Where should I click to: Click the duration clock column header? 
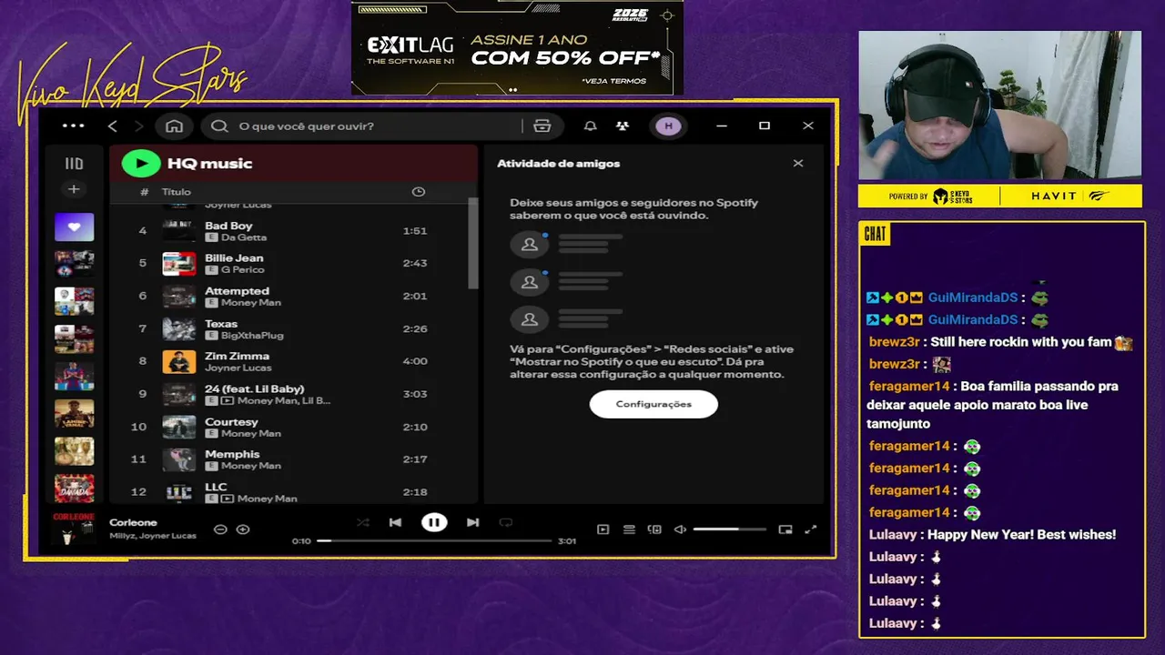419,192
